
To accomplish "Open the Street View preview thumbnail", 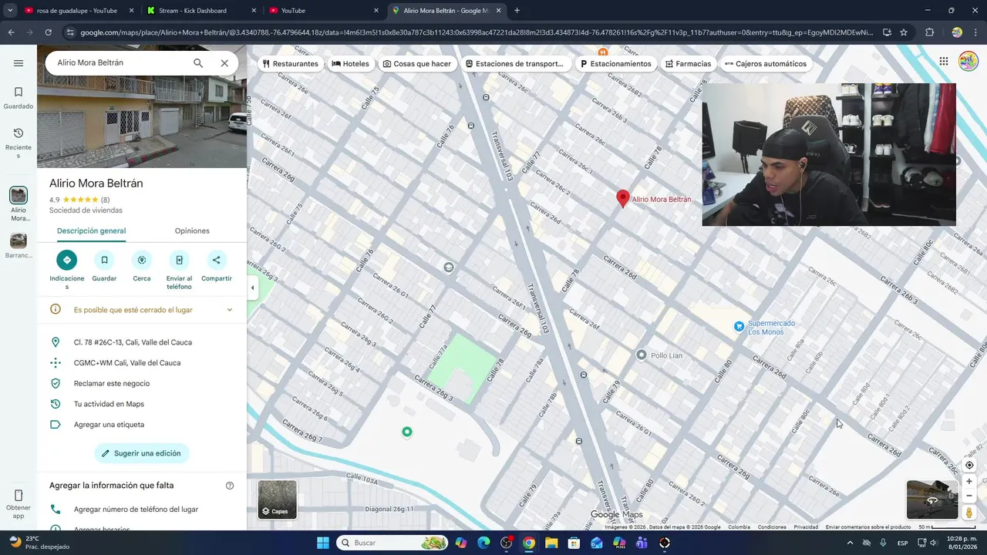I will pyautogui.click(x=932, y=499).
